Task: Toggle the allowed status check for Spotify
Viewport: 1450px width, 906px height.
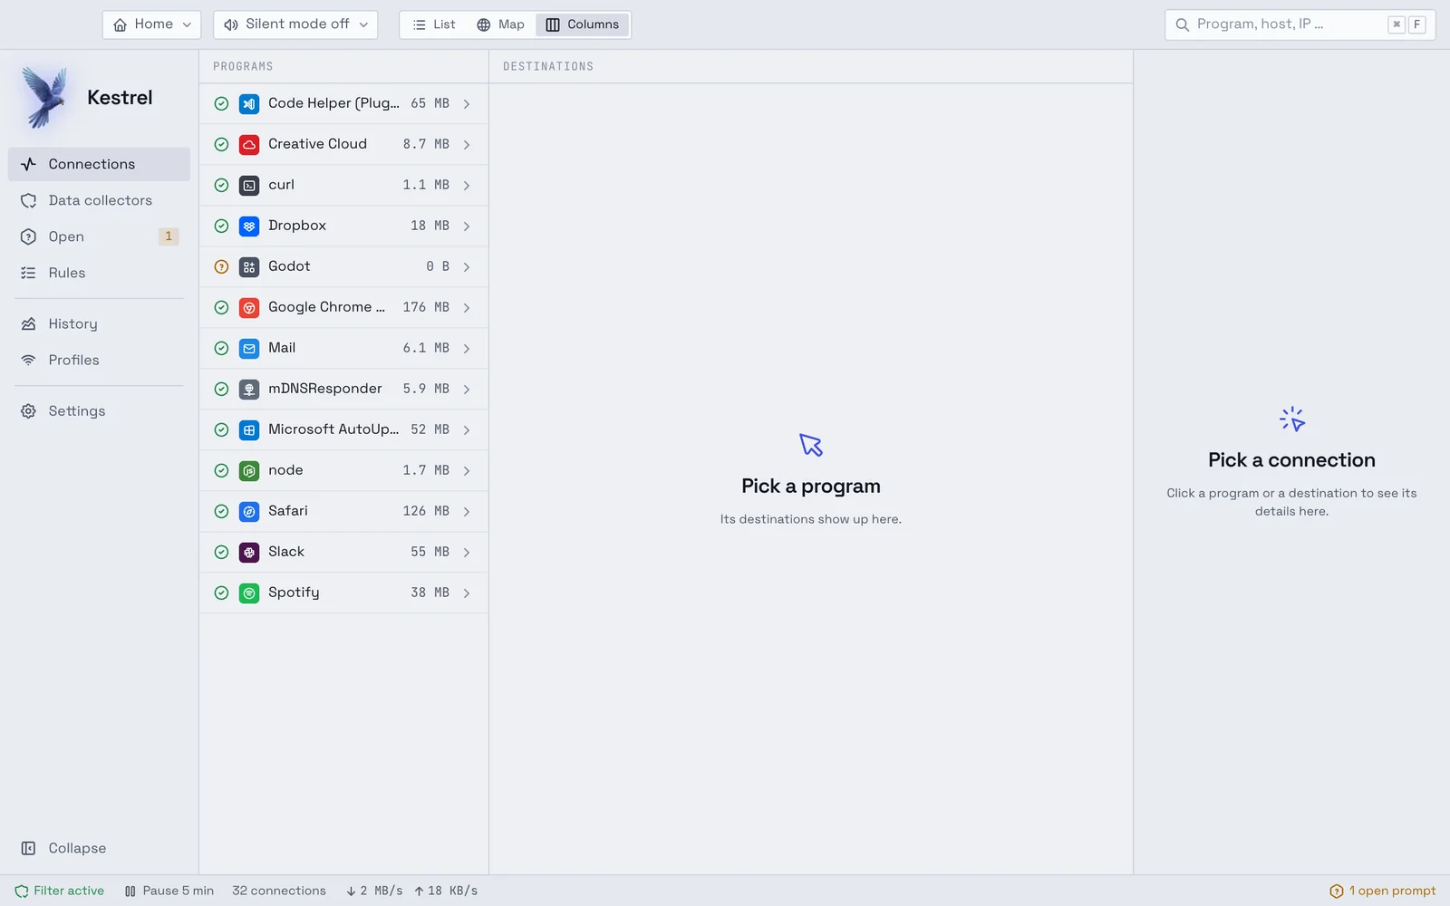Action: tap(221, 593)
